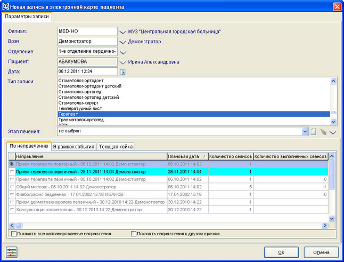344x262 pixels.
Task: Click the Отмена button
Action: [x=321, y=252]
